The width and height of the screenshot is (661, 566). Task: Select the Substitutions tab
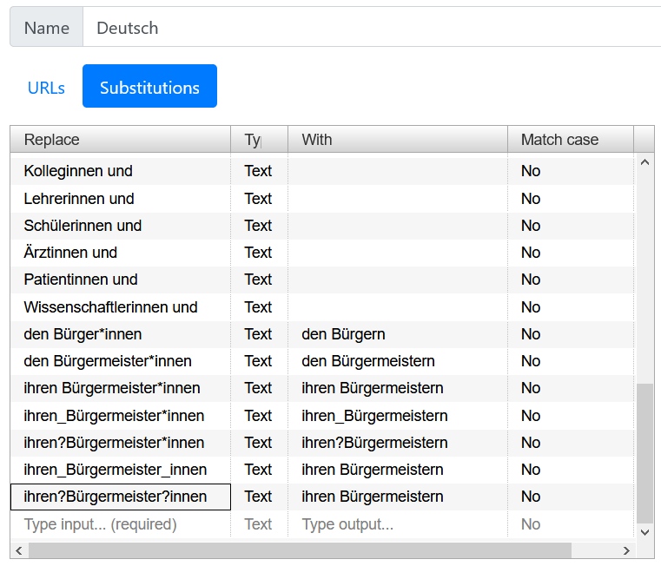[x=149, y=87]
